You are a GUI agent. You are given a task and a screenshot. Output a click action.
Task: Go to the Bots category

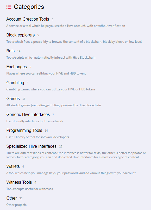(x=10, y=51)
